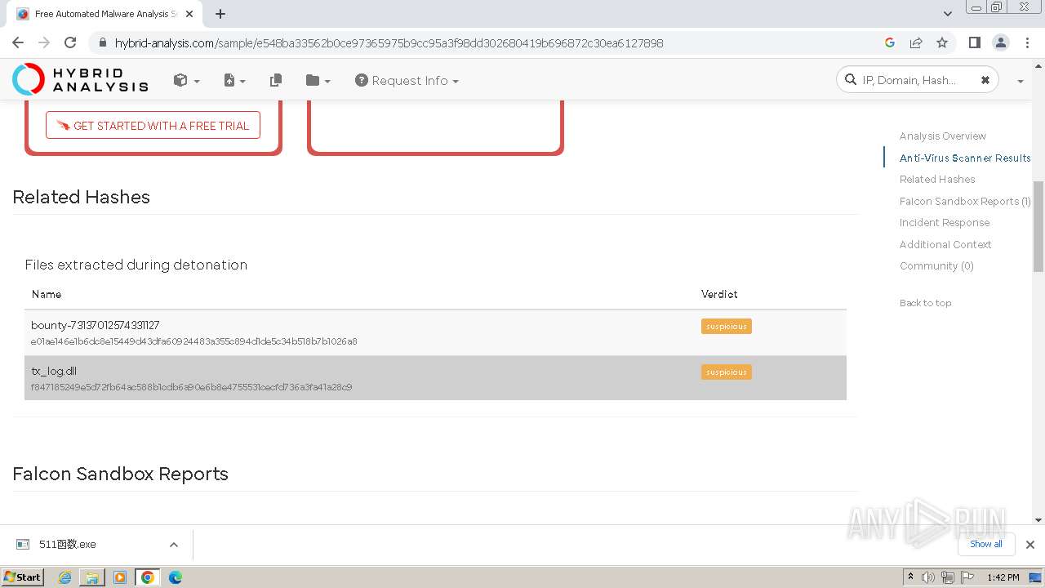The image size is (1045, 588).
Task: Click the page vertical scrollbar thumb
Action: [x=1038, y=226]
